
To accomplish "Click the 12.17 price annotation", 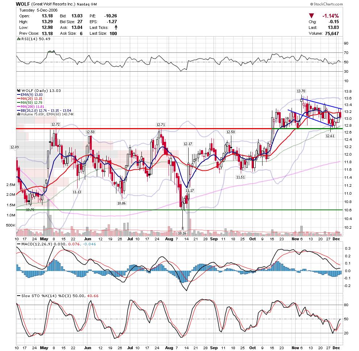I will point(188,144).
